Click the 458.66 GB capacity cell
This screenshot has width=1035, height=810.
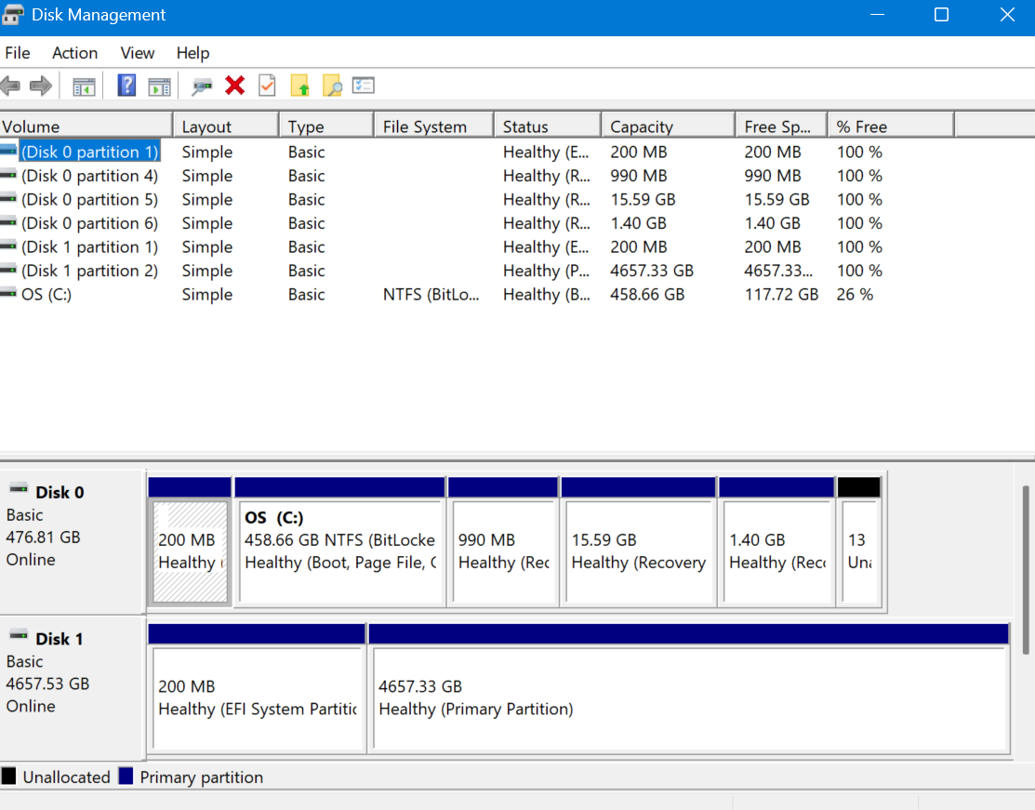coord(647,295)
